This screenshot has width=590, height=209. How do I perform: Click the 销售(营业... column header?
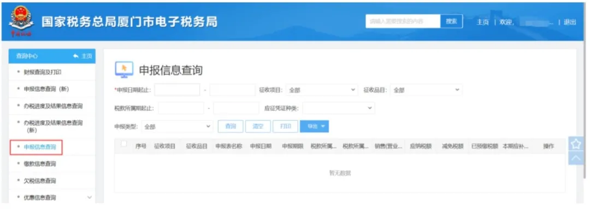[x=389, y=147]
